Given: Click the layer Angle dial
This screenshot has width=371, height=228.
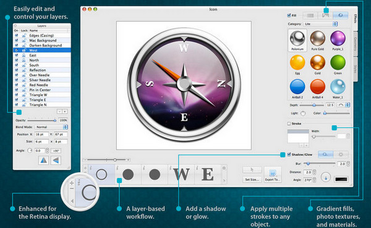Looking at the screenshot, I should coord(30,151).
